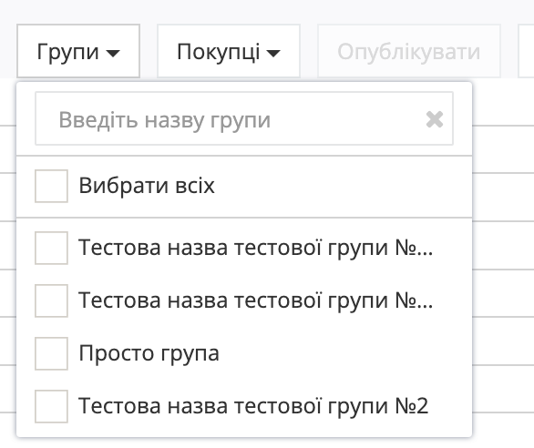Pick the second 'Тестова назва тестової групи №…' label

coord(256,300)
